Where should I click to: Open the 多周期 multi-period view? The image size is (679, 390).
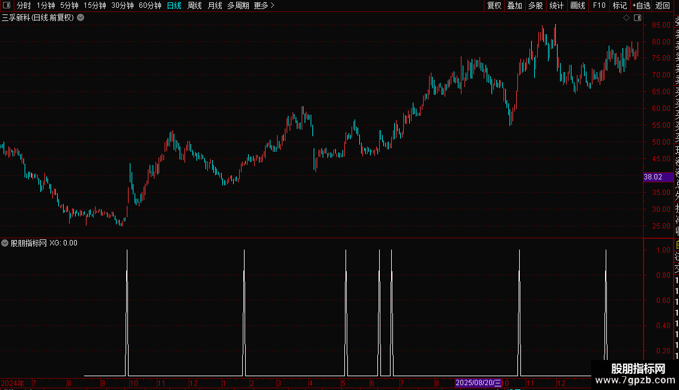(238, 5)
